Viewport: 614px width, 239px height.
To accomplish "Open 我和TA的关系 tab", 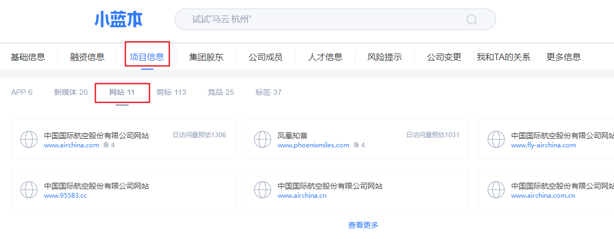I will (x=504, y=57).
